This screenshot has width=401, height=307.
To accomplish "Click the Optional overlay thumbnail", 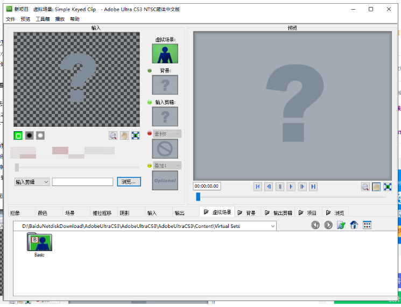I will point(165,181).
